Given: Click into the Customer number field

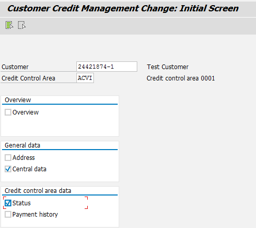Looking at the screenshot, I should pos(107,67).
